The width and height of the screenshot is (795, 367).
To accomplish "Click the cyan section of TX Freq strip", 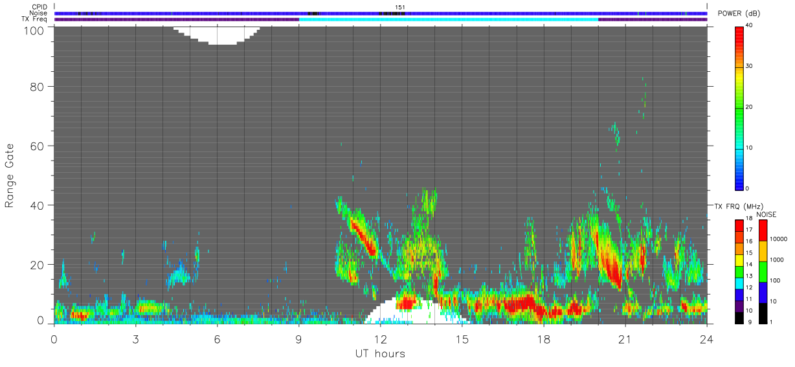I will (449, 19).
